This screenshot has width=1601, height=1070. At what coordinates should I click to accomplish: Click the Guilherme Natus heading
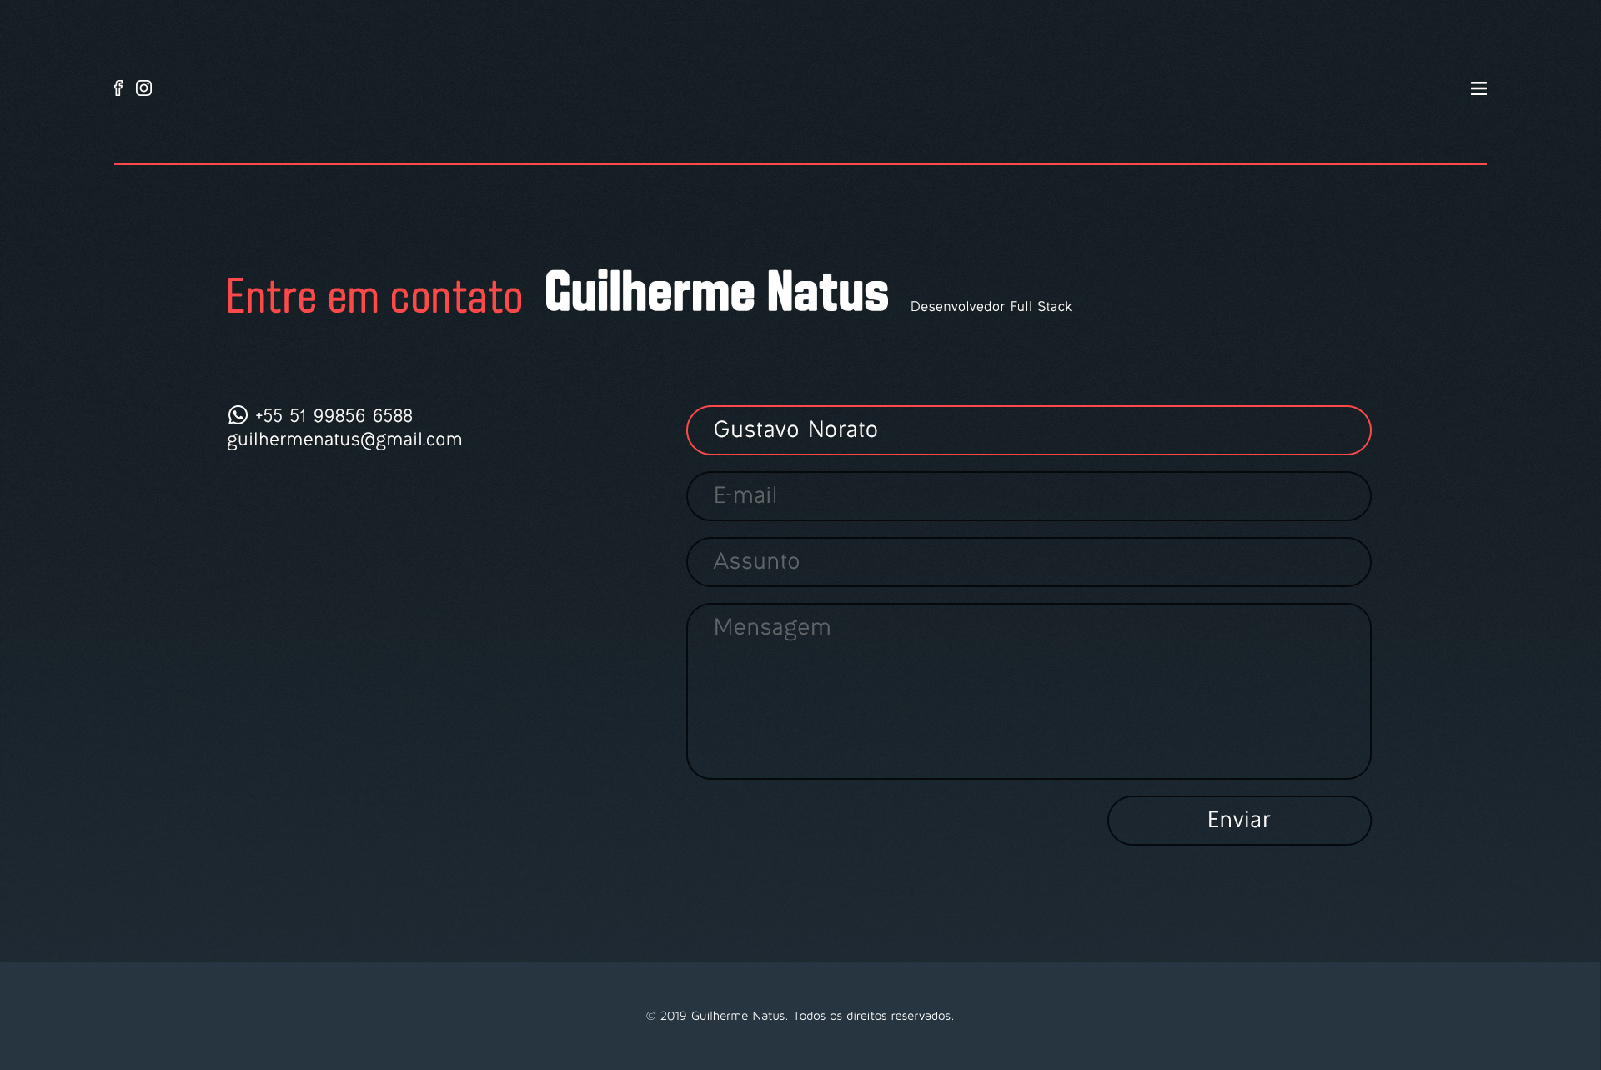(x=716, y=293)
